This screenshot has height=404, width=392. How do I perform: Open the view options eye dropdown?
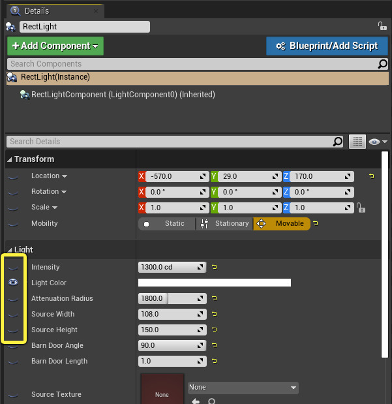click(378, 142)
